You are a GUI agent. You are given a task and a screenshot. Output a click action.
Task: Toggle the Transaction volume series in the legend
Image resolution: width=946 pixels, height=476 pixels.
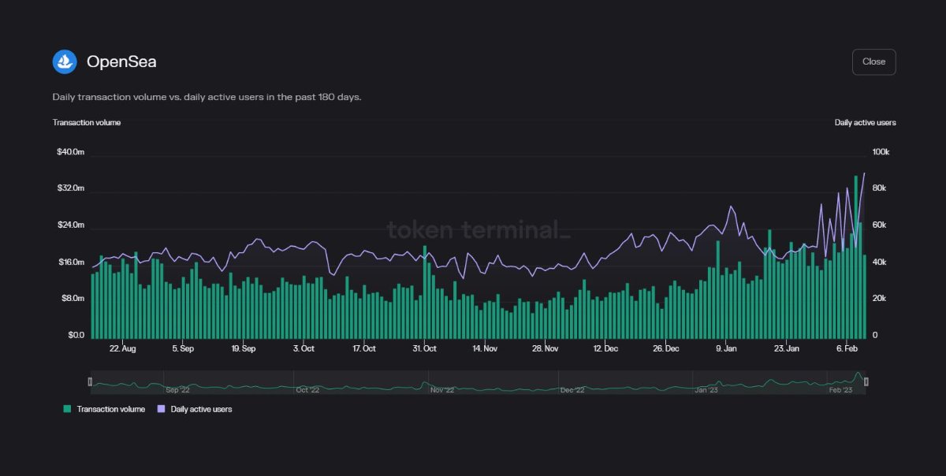(104, 409)
